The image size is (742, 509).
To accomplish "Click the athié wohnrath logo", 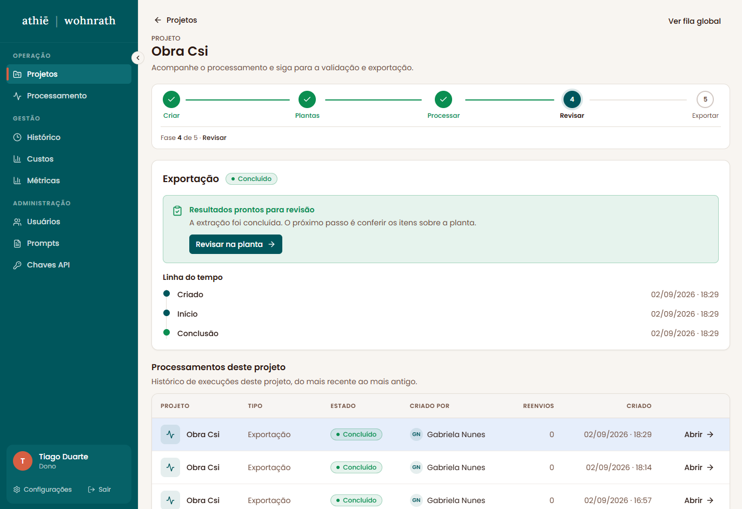I will (69, 21).
